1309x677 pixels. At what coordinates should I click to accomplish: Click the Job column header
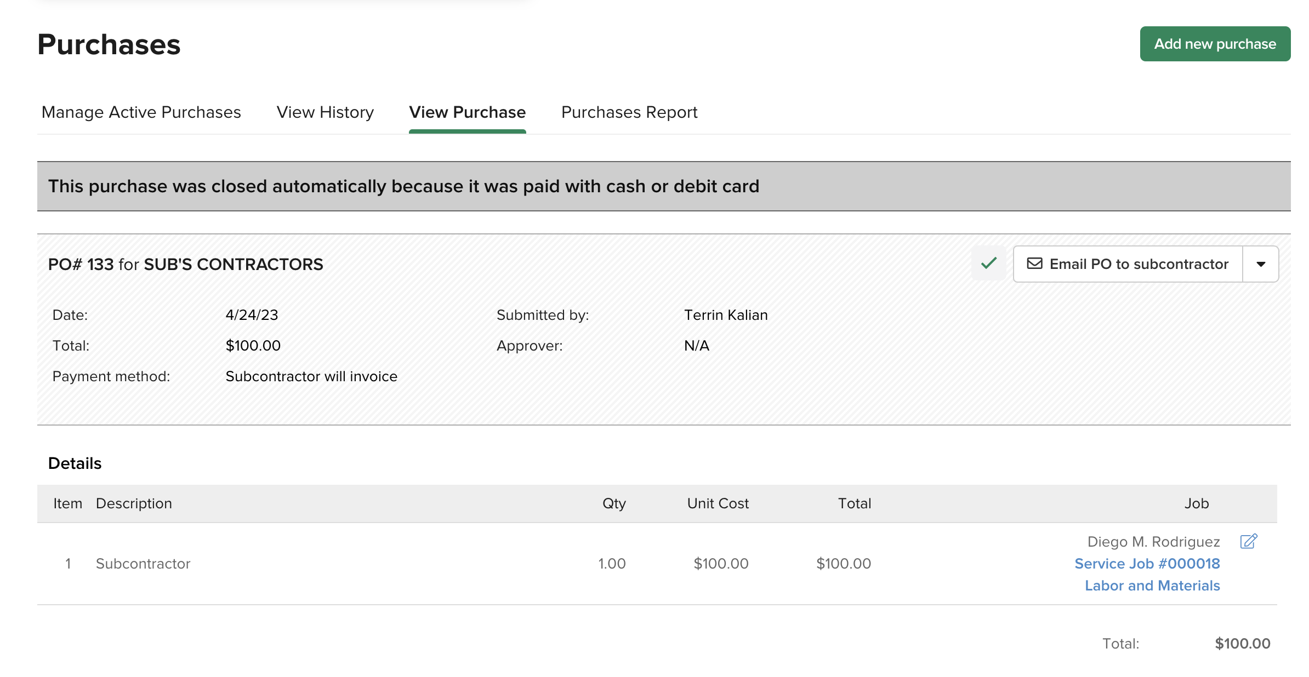click(1196, 503)
